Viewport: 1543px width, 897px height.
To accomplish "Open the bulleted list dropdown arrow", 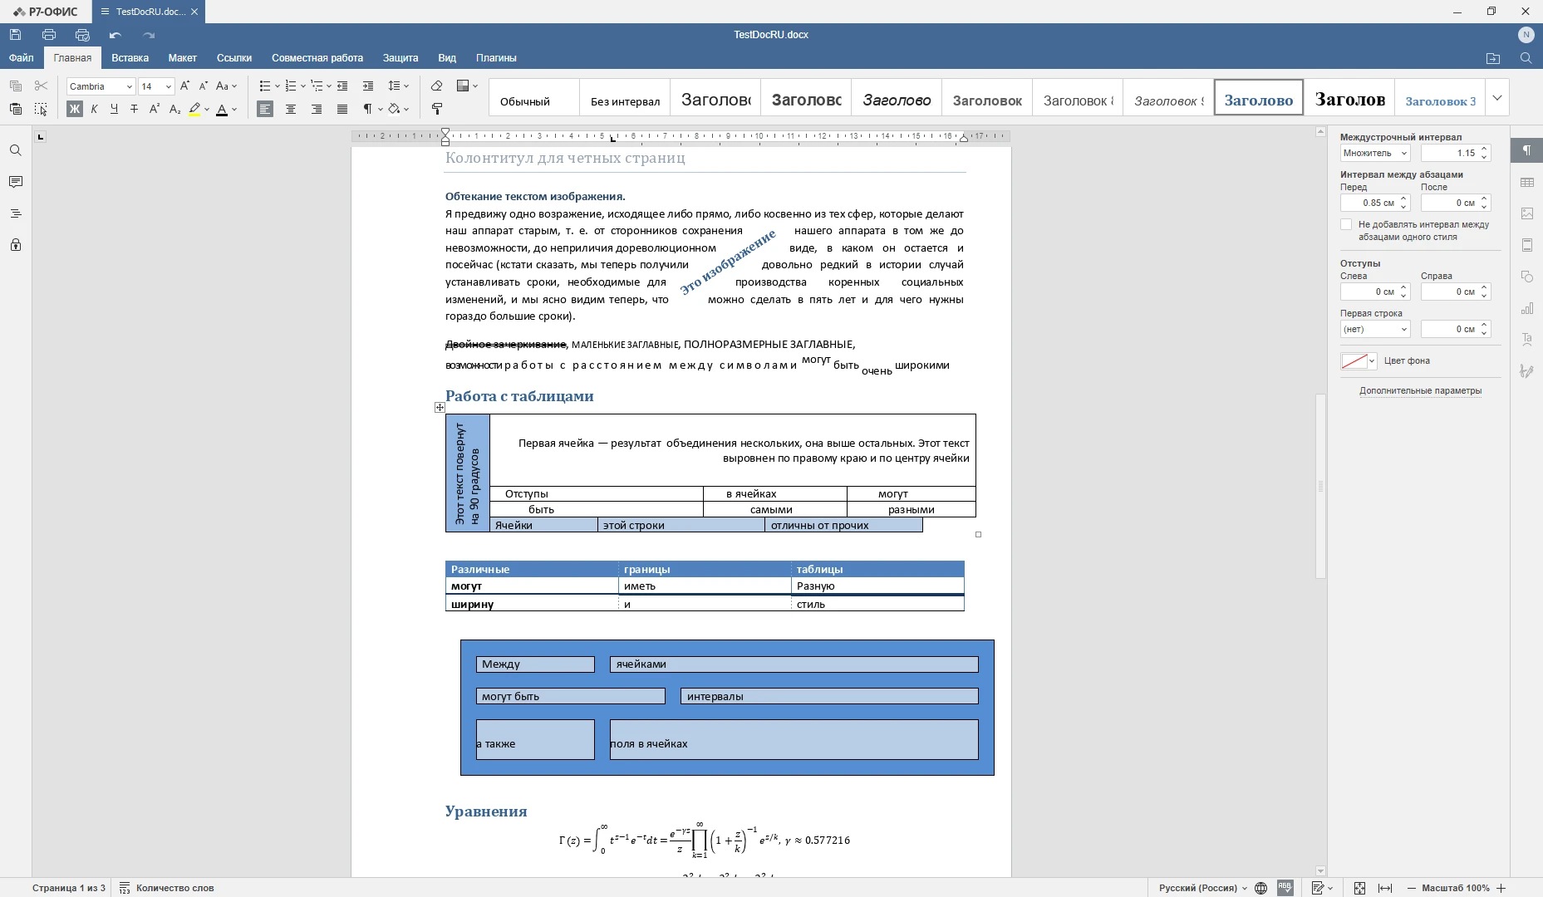I will coord(278,86).
